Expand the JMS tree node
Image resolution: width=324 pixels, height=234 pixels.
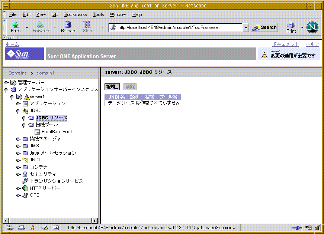pyautogui.click(x=18, y=146)
